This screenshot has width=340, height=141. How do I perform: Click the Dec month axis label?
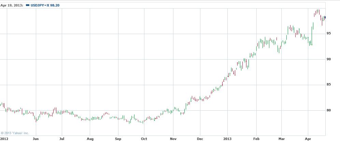tap(200, 139)
